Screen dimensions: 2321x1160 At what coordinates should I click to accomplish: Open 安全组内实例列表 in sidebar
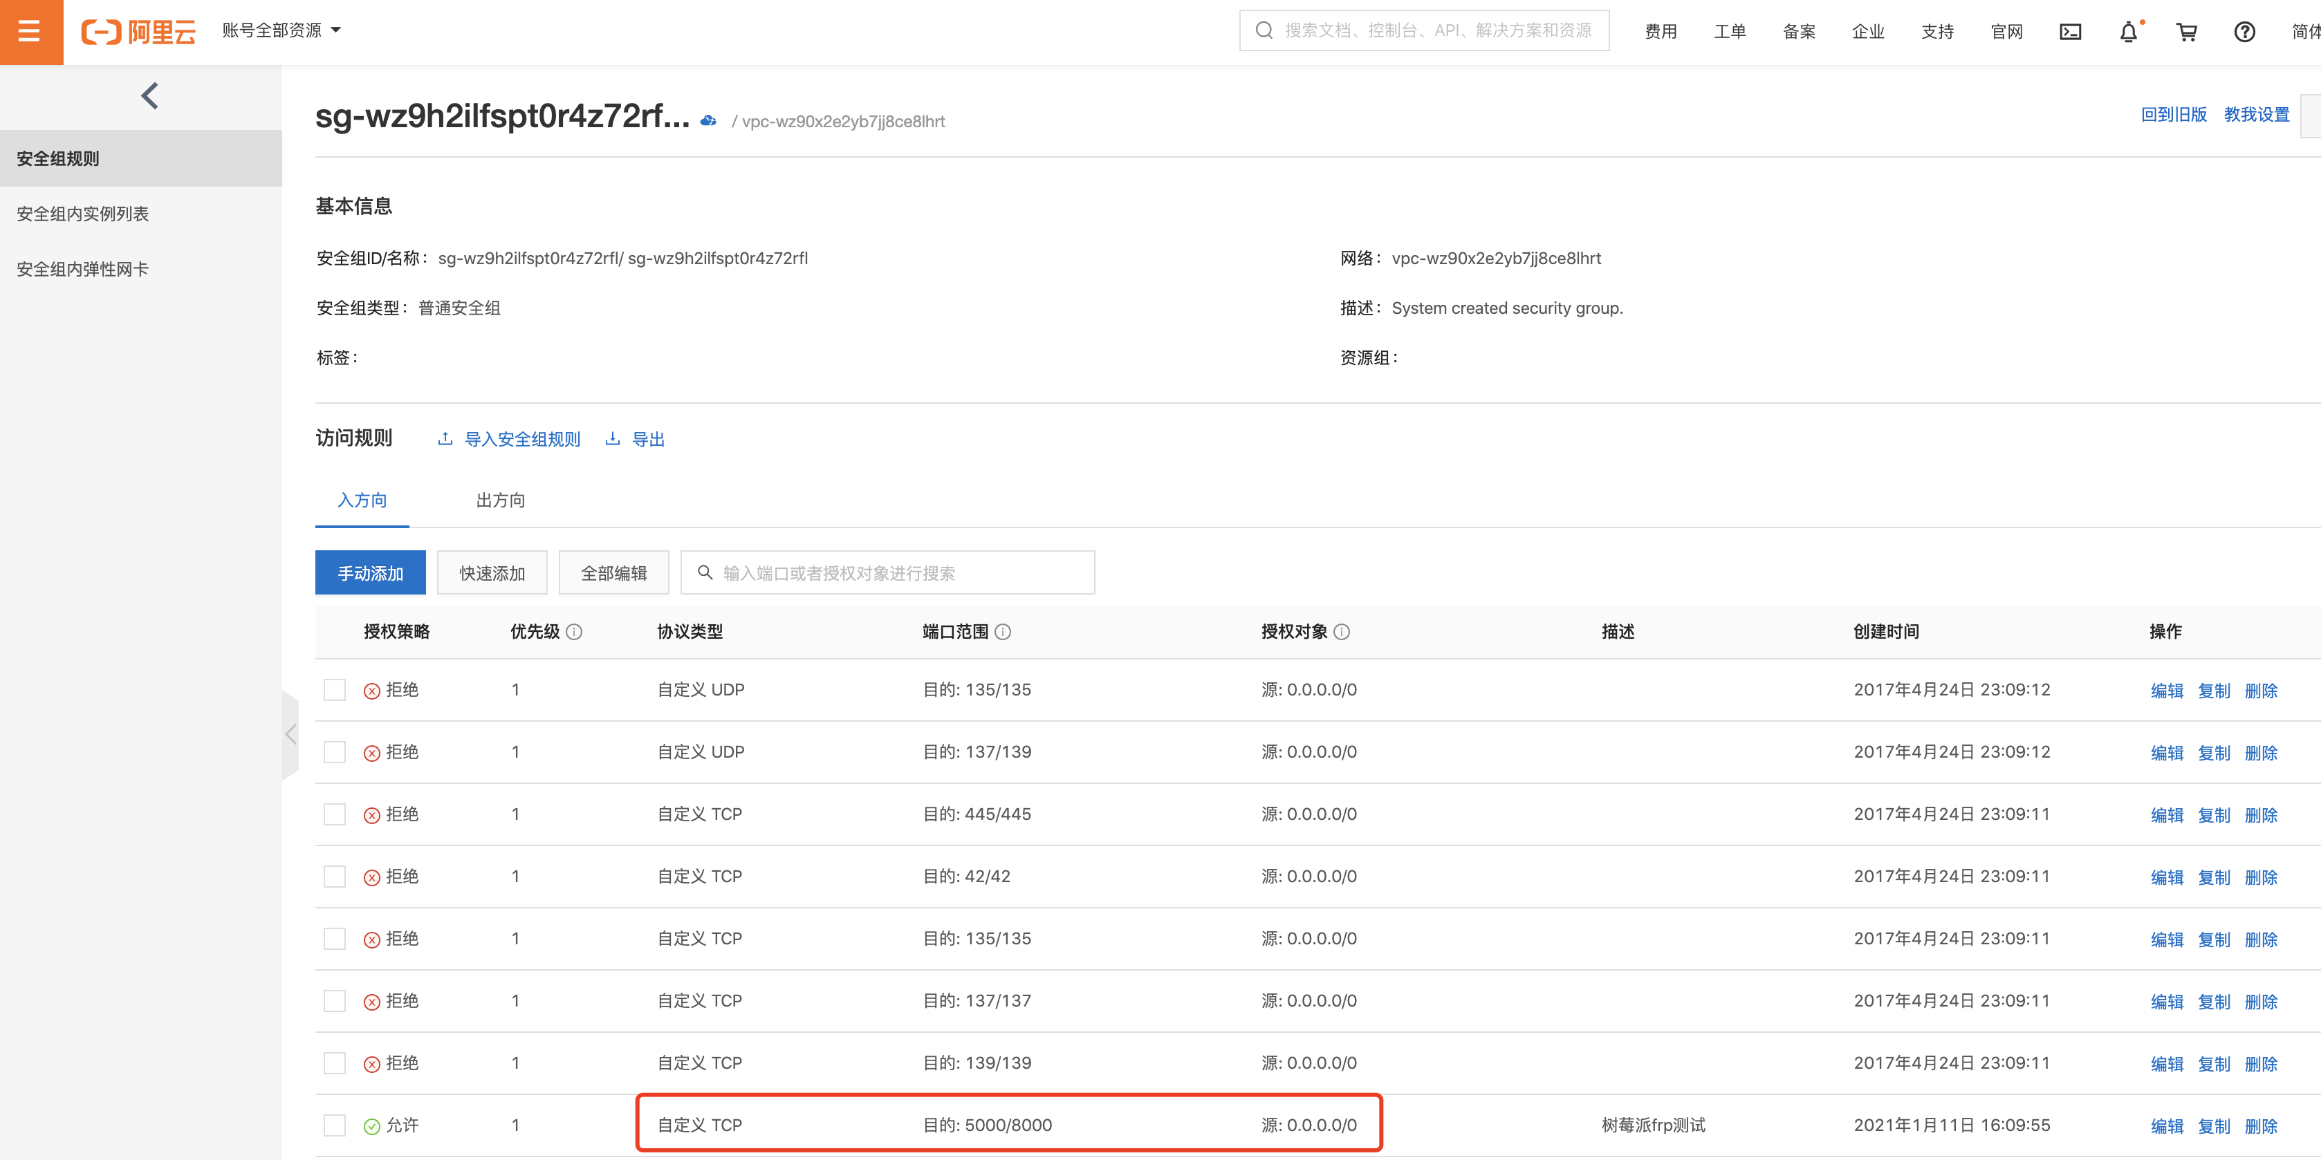[x=83, y=214]
